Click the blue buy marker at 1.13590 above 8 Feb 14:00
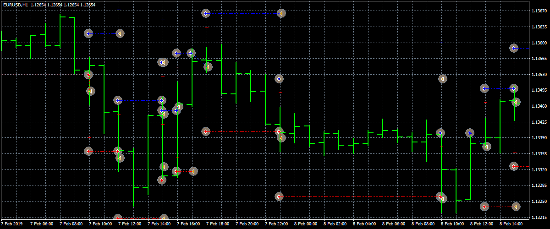Screen dimensions: 550x229 514,48
